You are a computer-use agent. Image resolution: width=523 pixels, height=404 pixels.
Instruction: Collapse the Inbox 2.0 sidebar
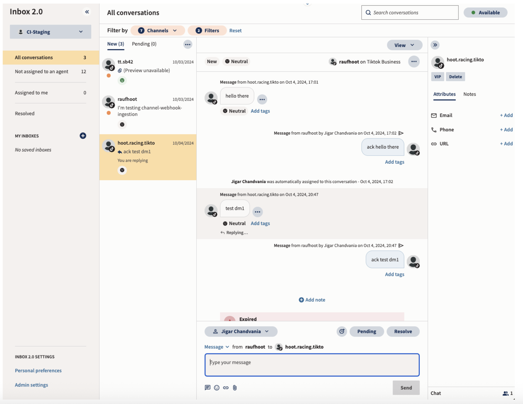(x=87, y=12)
